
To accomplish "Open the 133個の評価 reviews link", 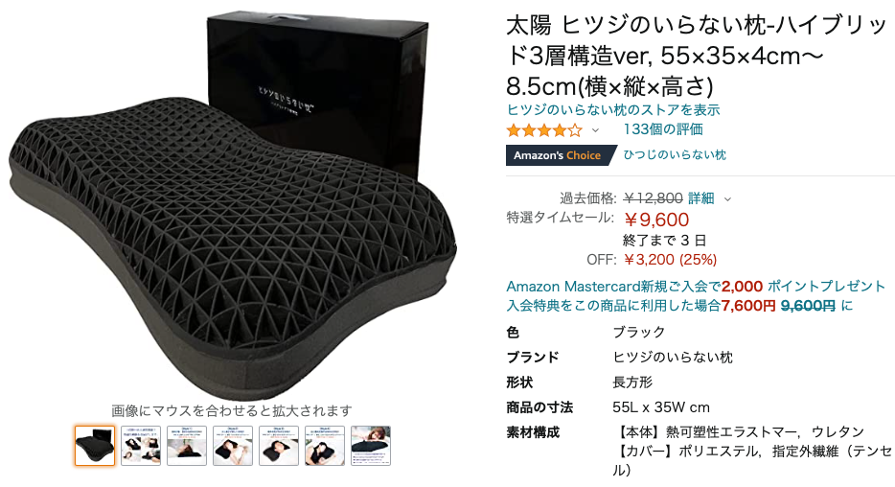I will click(663, 129).
